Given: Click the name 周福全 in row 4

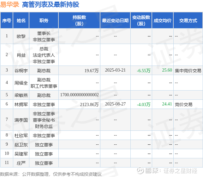Looking at the screenshot, I should [21, 83].
